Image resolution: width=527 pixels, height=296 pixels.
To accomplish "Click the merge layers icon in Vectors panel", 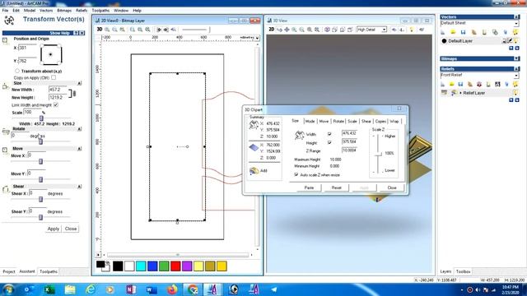I will (495, 32).
